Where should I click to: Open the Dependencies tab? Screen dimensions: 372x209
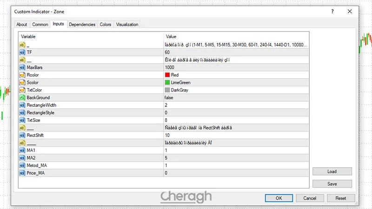(82, 24)
